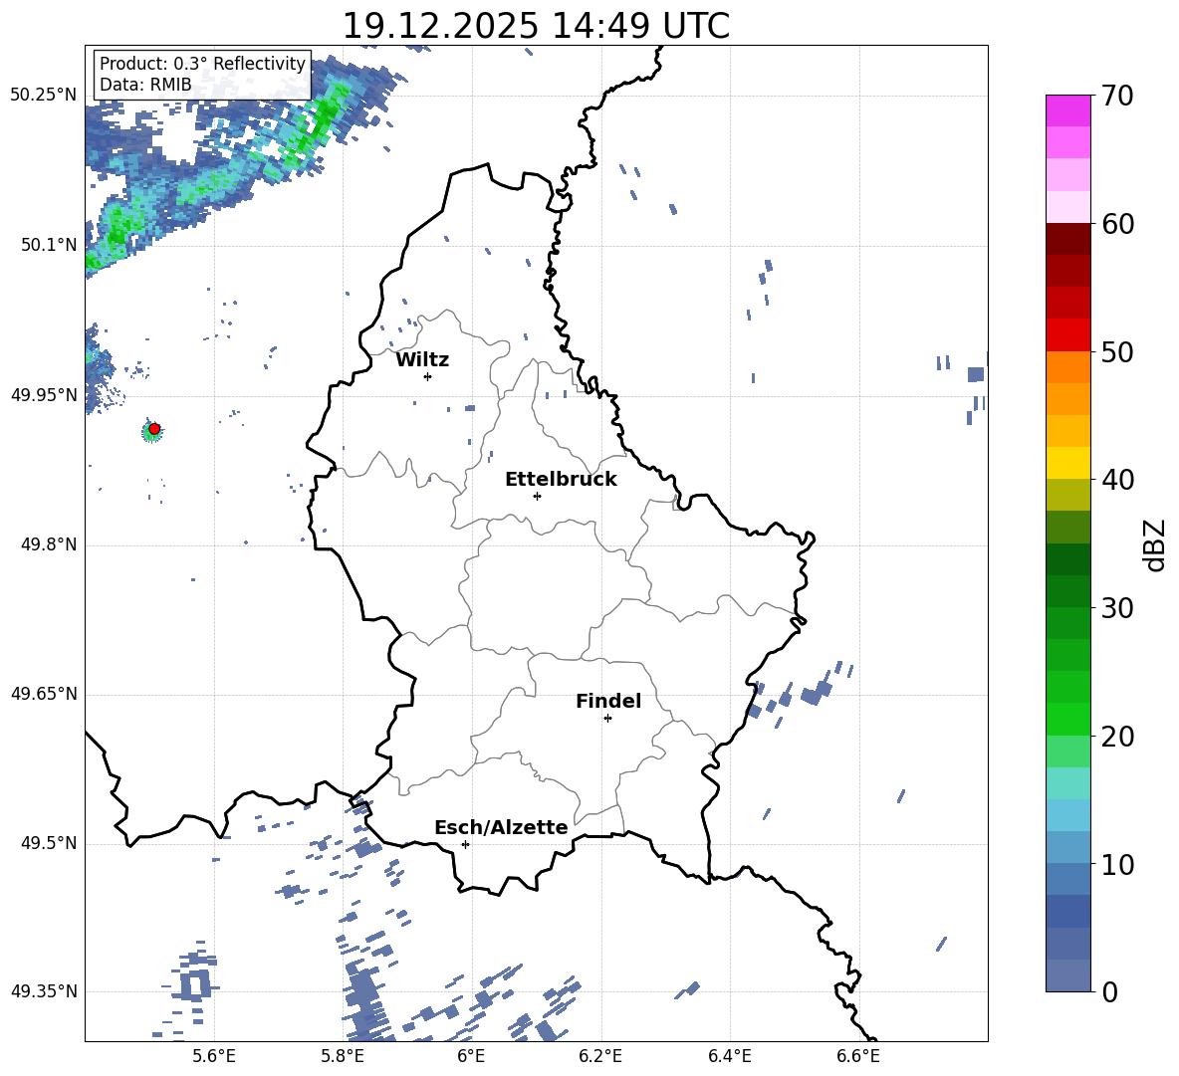Viewport: 1179px width, 1076px height.
Task: Click the 5.8°E longitude label
Action: [x=343, y=1056]
